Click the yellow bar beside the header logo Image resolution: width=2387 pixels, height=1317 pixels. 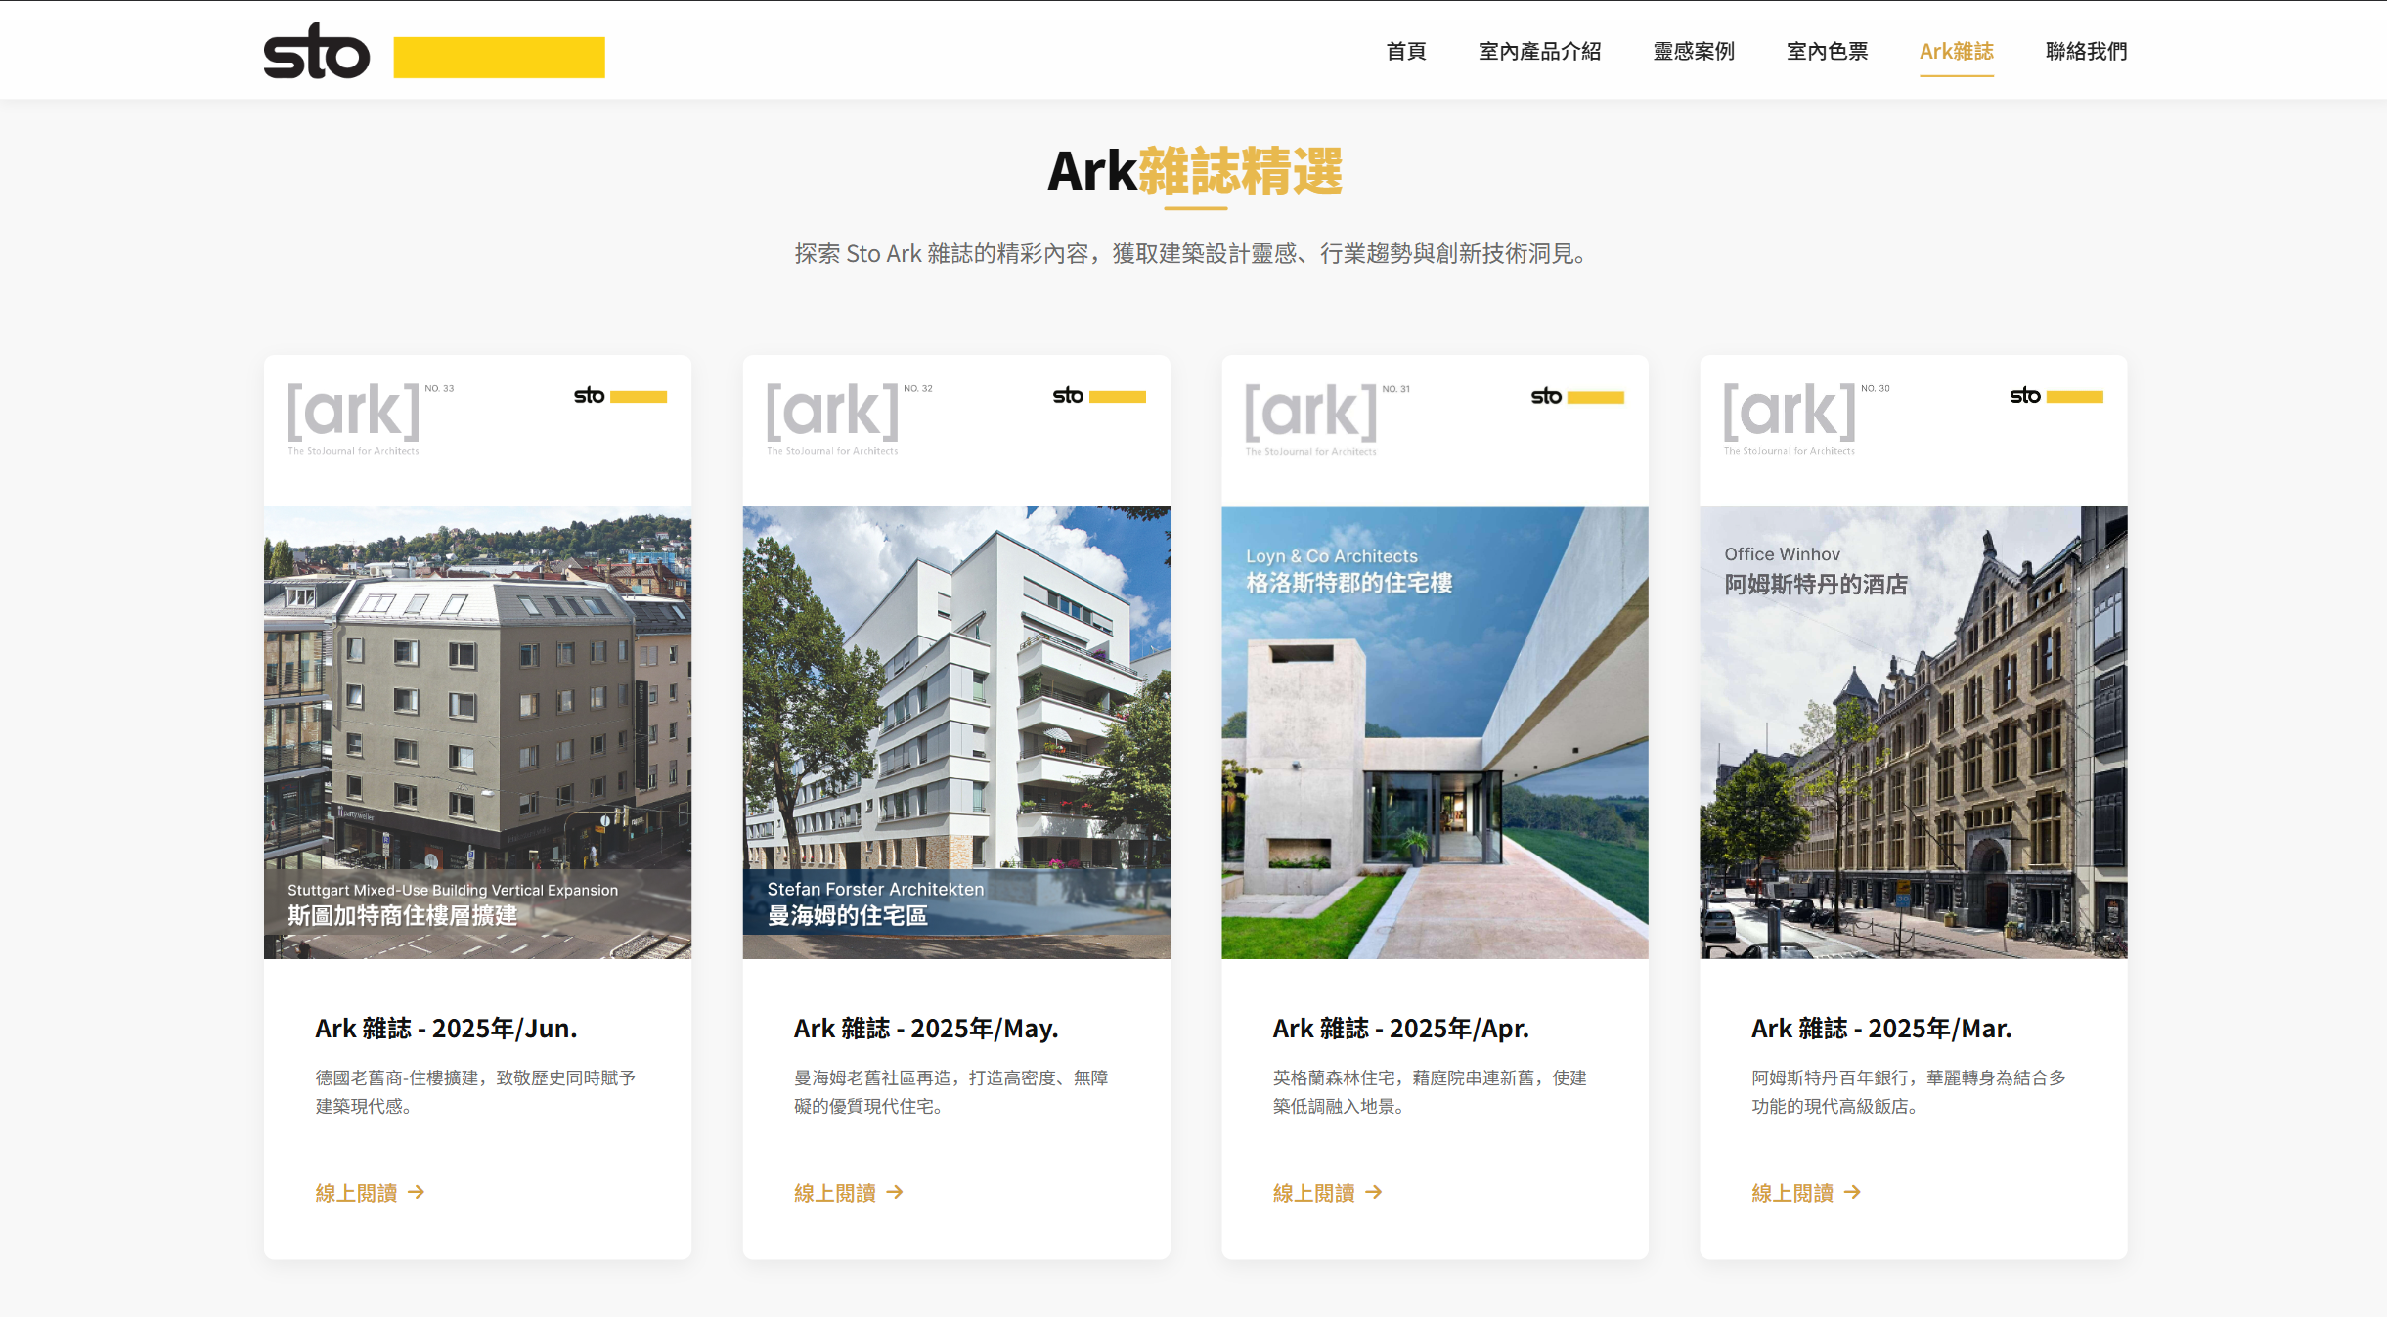(499, 57)
